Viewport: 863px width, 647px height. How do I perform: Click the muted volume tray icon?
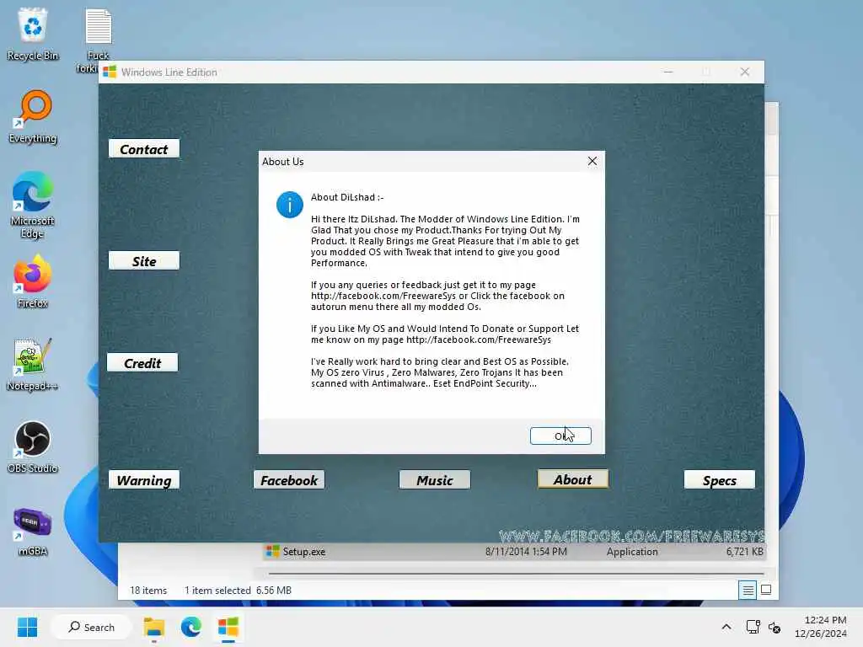(x=775, y=627)
